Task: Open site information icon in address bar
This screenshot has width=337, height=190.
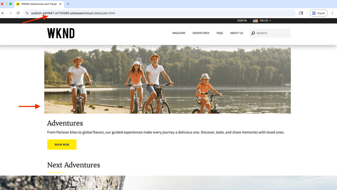Action: click(27, 13)
